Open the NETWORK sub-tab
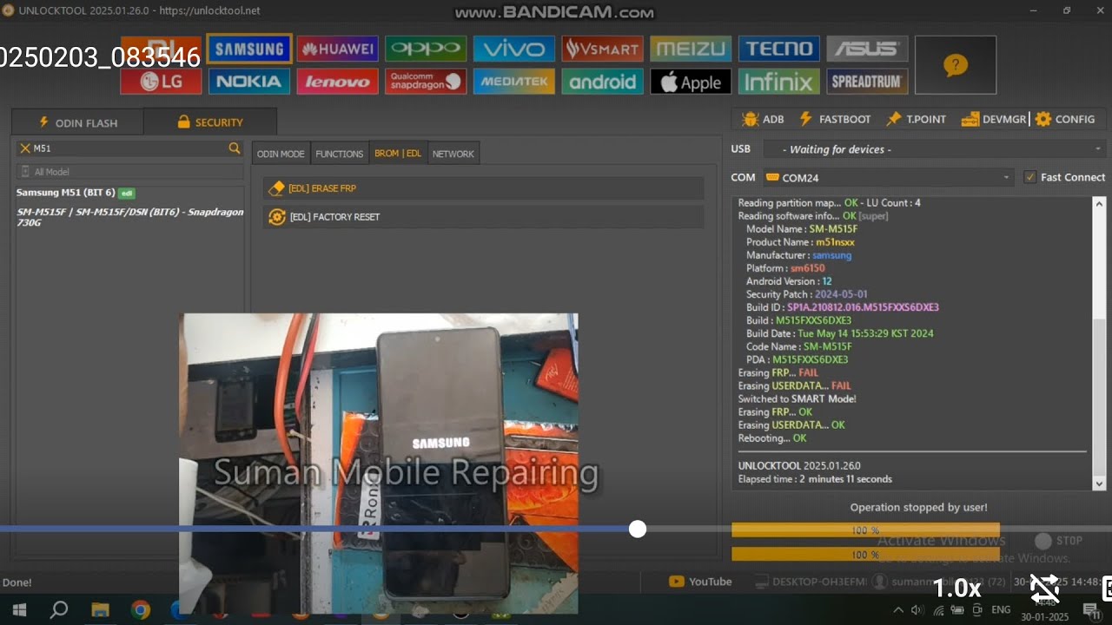This screenshot has height=625, width=1112. [453, 154]
